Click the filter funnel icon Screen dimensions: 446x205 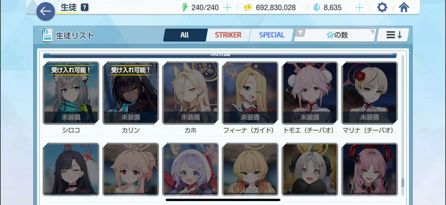coord(300,33)
